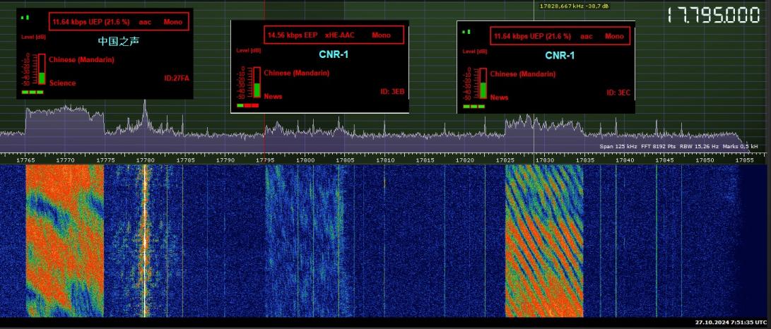Click the bitrate box in the 中国之声 panel

tap(119, 22)
